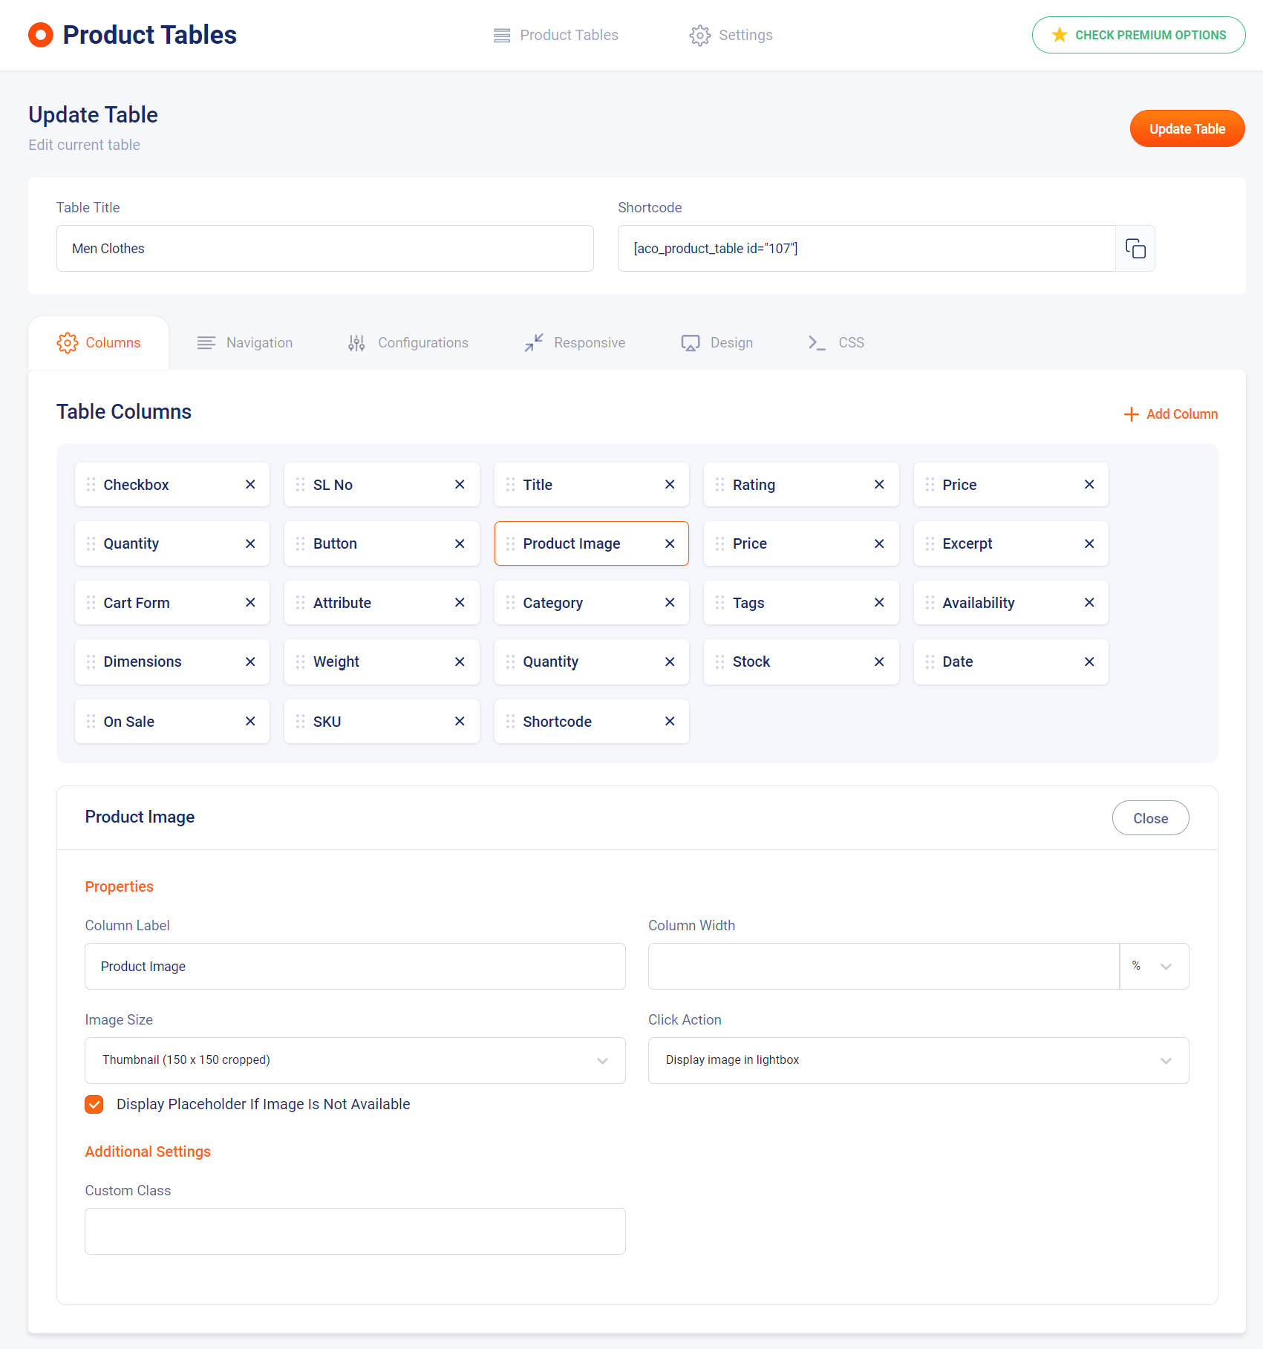
Task: Click the orange Product Tables logo icon
Action: coord(41,35)
